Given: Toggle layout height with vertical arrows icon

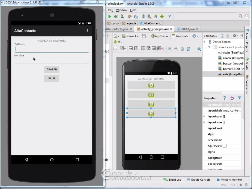Looking at the screenshot, I should pos(136,48).
